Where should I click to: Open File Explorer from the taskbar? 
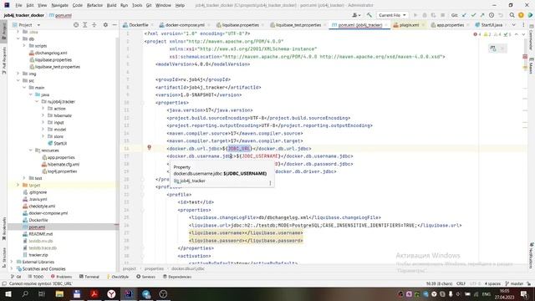click(59, 293)
